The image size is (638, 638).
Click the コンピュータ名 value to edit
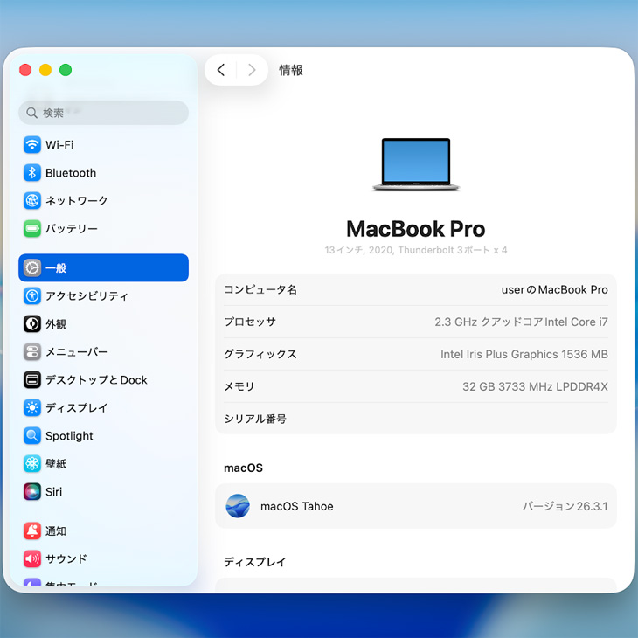click(554, 289)
